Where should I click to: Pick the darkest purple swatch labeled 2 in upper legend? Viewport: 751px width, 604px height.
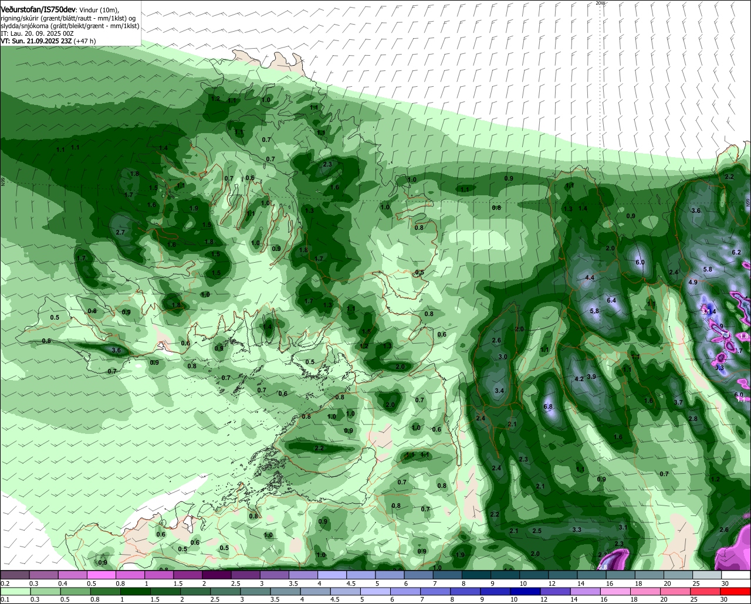pyautogui.click(x=216, y=575)
